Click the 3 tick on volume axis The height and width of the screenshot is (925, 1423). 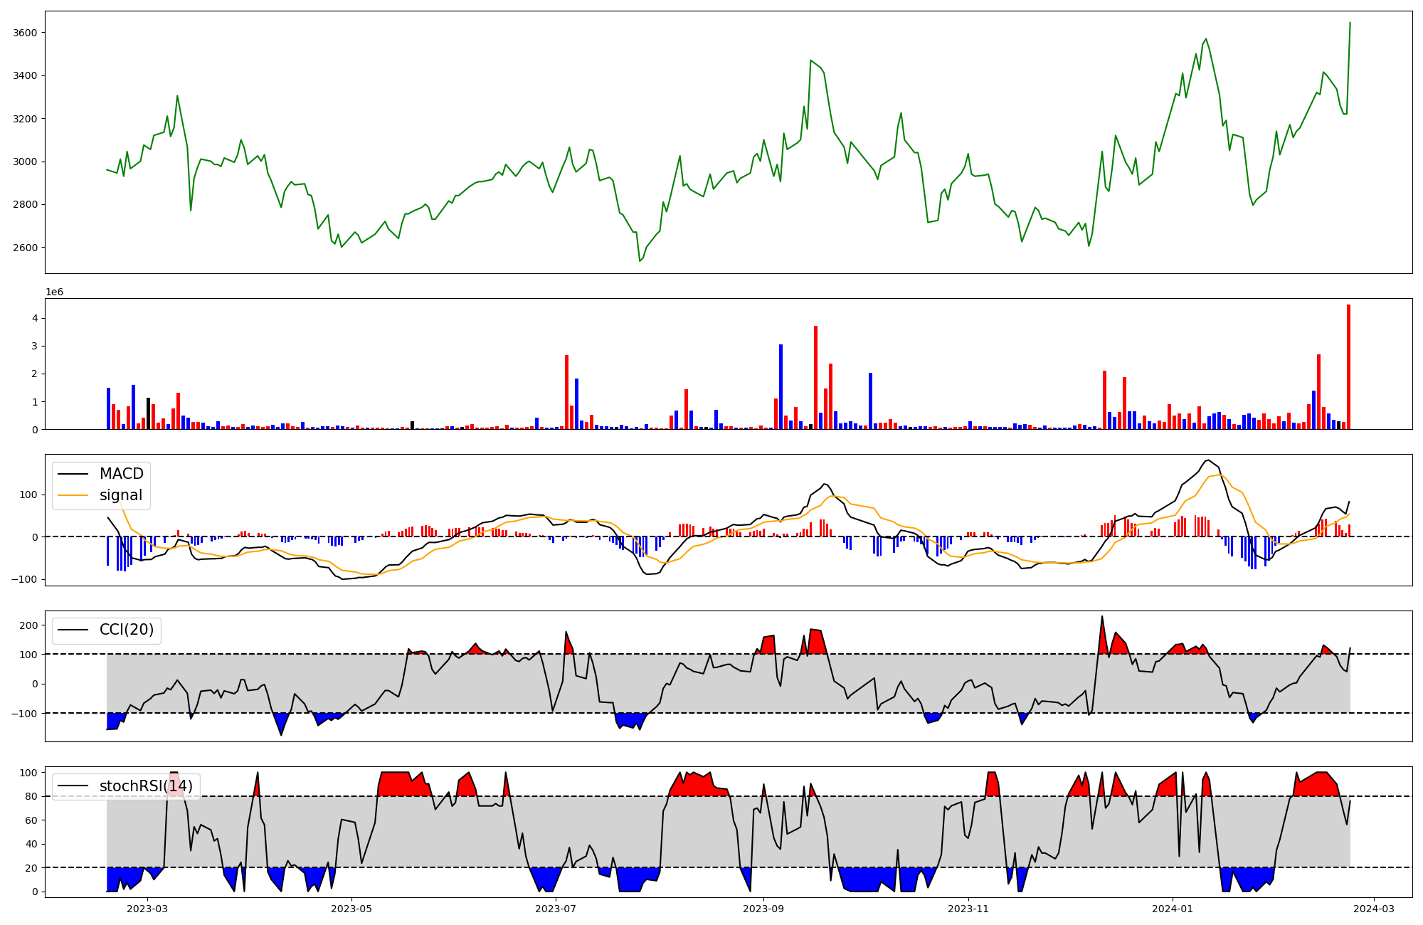34,346
